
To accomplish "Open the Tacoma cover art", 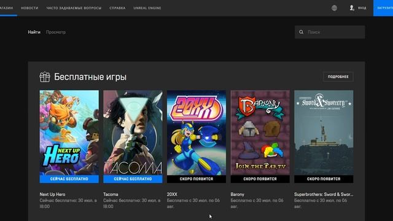I will tap(133, 133).
